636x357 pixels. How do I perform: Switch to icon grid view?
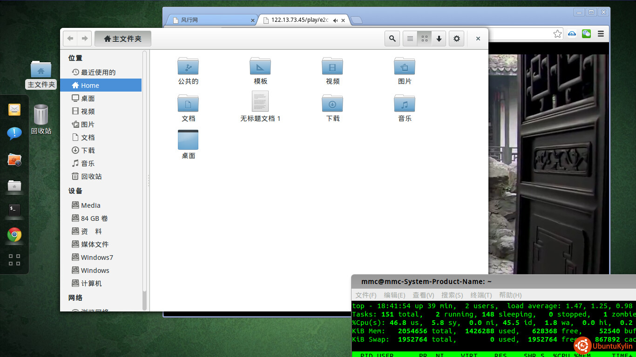click(425, 39)
